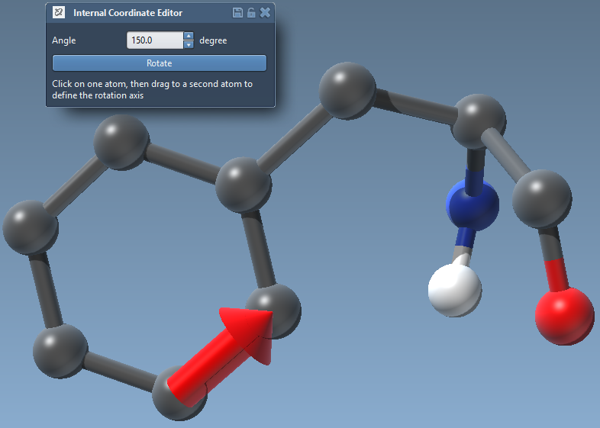
Task: Close the Internal Coordinate Editor panel
Action: 265,13
